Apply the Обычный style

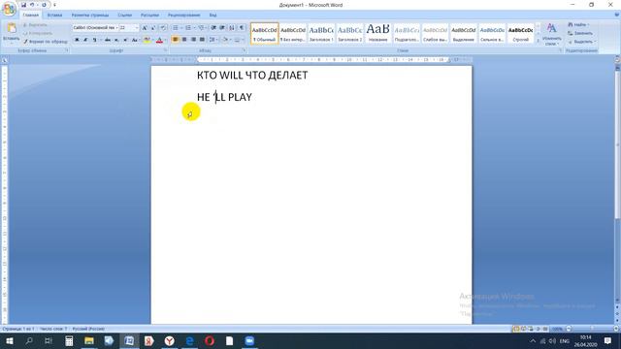265,33
